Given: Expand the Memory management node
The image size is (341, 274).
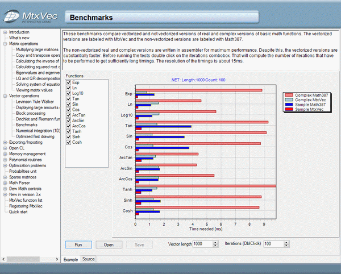Looking at the screenshot, I should (x=5, y=154).
